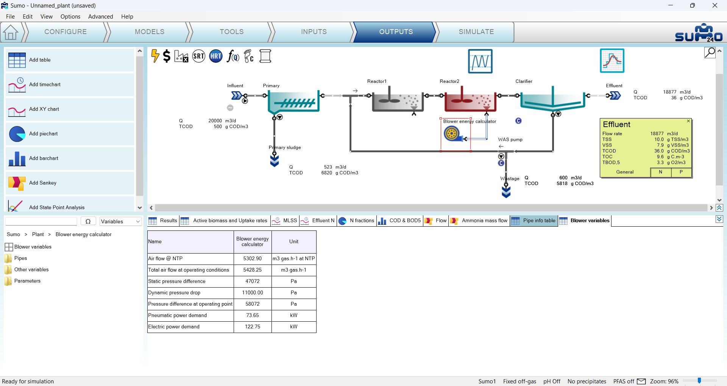The width and height of the screenshot is (727, 386).
Task: Click the canvas horizontal scrollbar
Action: [431, 208]
